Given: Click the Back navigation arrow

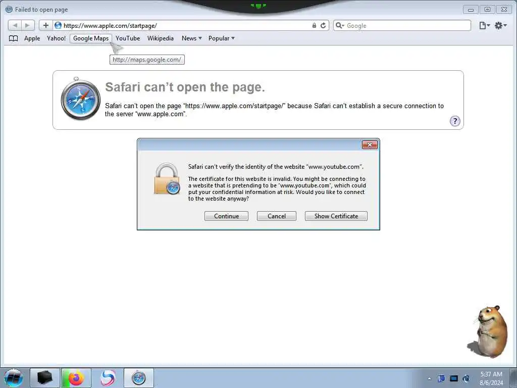Looking at the screenshot, I should (15, 25).
